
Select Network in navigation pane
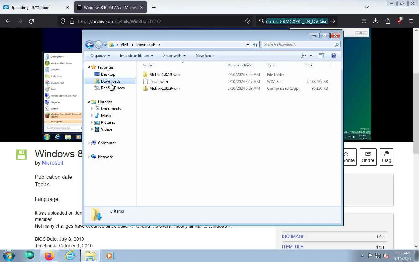[105, 157]
